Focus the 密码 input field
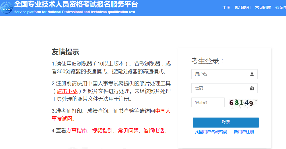 [224, 88]
